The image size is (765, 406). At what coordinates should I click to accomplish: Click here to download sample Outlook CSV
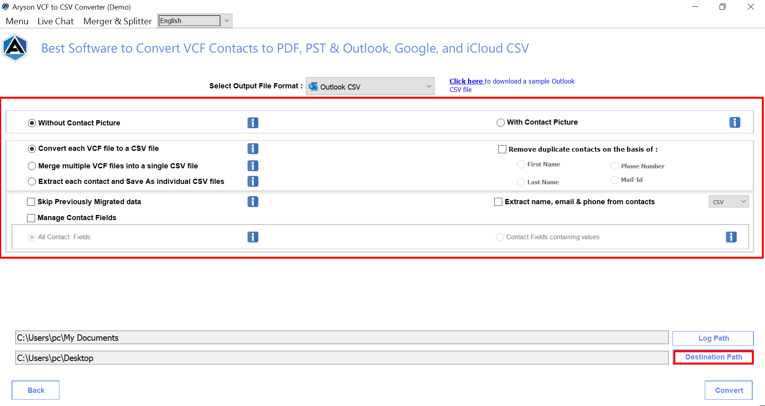click(x=466, y=81)
